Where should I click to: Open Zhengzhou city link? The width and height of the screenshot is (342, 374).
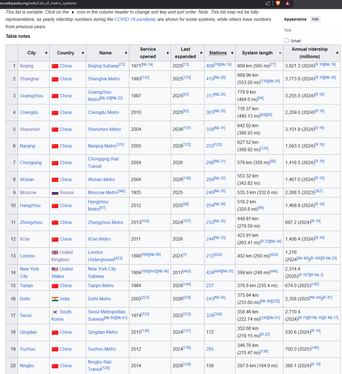point(31,222)
